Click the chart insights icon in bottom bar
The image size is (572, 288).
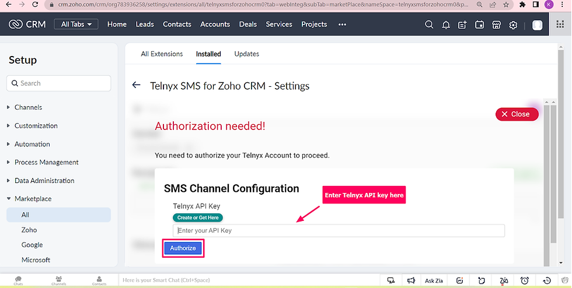coord(460,280)
